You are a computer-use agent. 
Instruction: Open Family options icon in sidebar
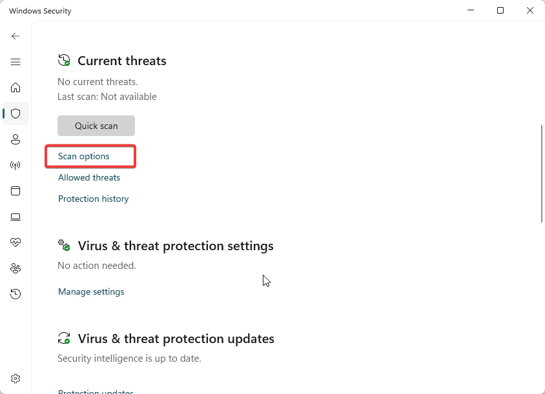coord(15,268)
